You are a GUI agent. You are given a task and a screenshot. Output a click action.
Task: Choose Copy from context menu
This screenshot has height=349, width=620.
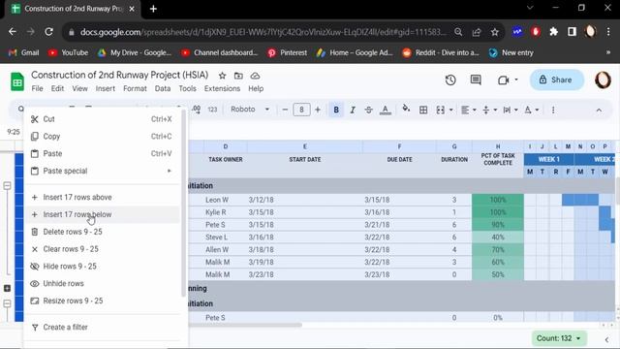click(x=102, y=137)
